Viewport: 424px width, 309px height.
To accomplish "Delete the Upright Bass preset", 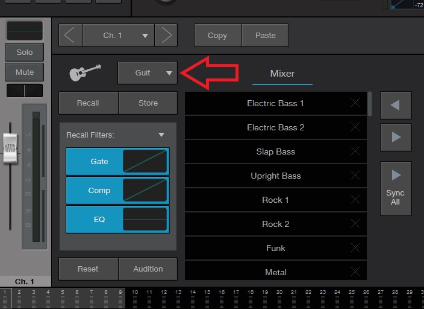I will (x=355, y=176).
